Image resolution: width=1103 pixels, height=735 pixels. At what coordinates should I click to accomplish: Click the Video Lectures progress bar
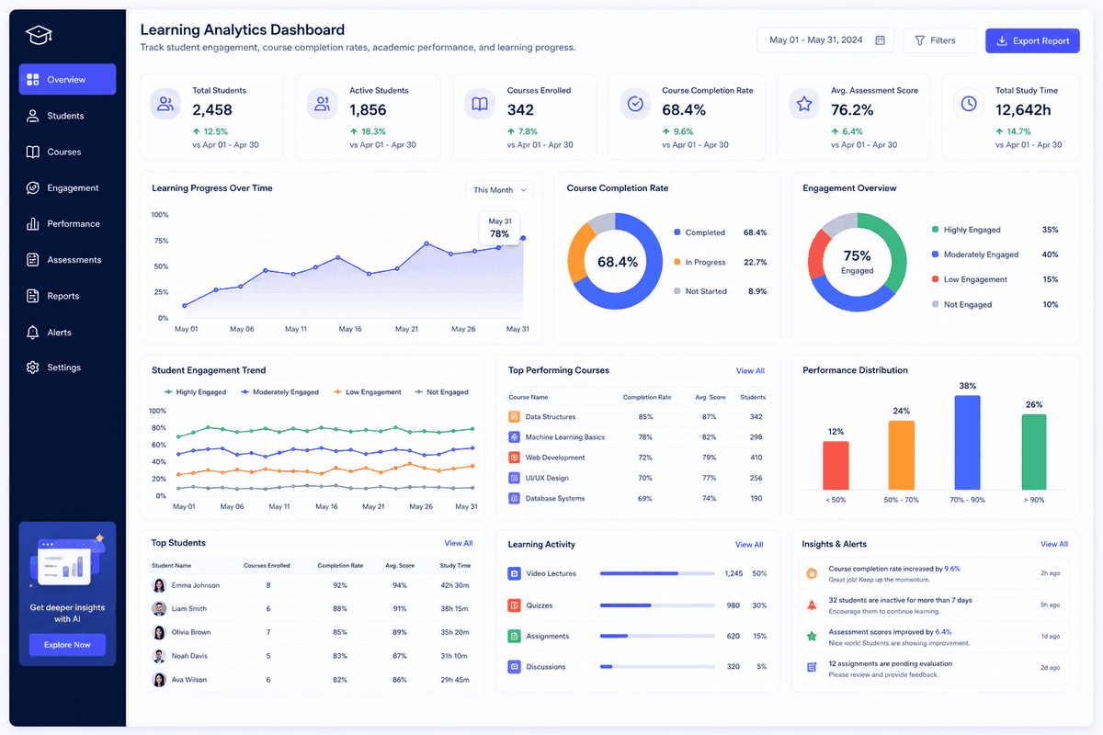point(657,573)
